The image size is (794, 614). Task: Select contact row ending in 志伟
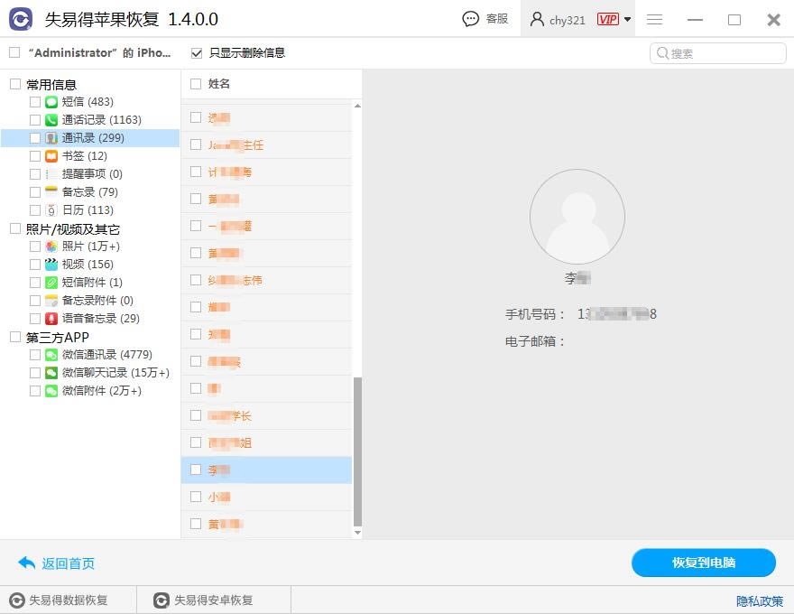tap(266, 280)
